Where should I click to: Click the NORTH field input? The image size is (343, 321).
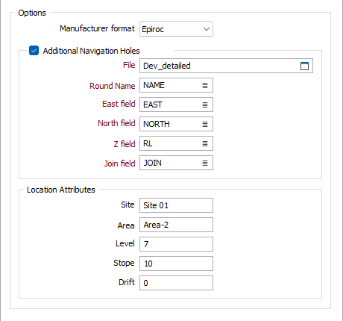171,124
